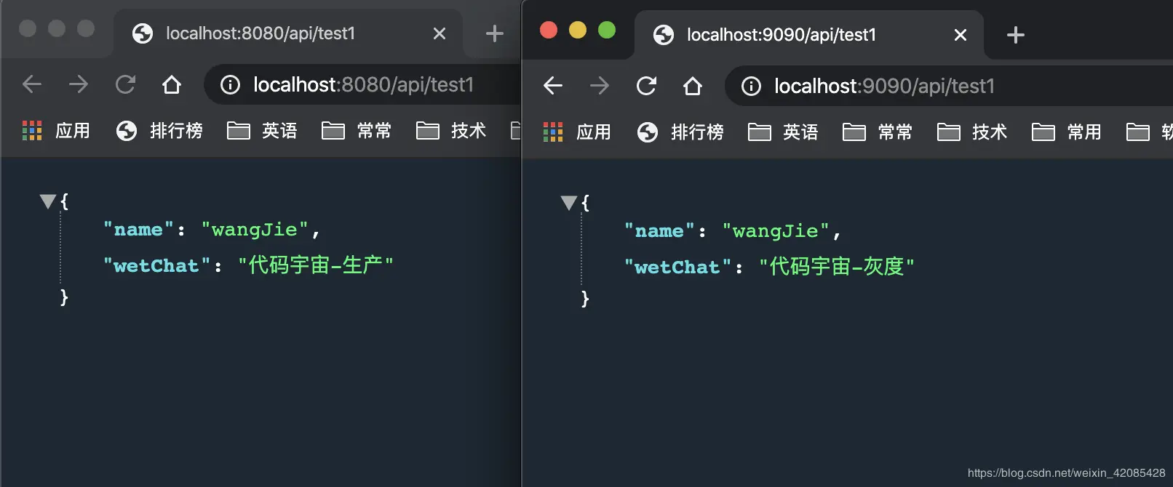Focus the localhost:9090 address bar
Viewport: 1173px width, 487px height.
point(949,86)
